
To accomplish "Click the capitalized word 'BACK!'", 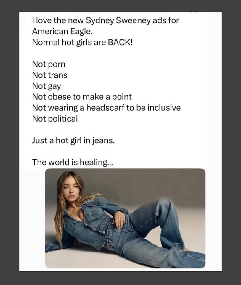I will tap(120, 42).
